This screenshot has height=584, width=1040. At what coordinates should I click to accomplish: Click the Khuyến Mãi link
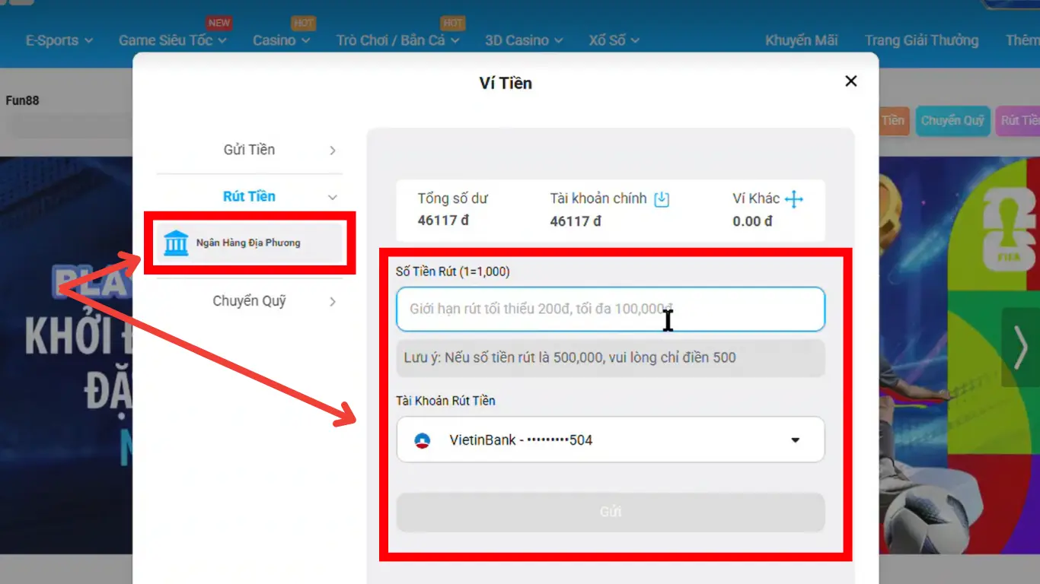click(801, 40)
